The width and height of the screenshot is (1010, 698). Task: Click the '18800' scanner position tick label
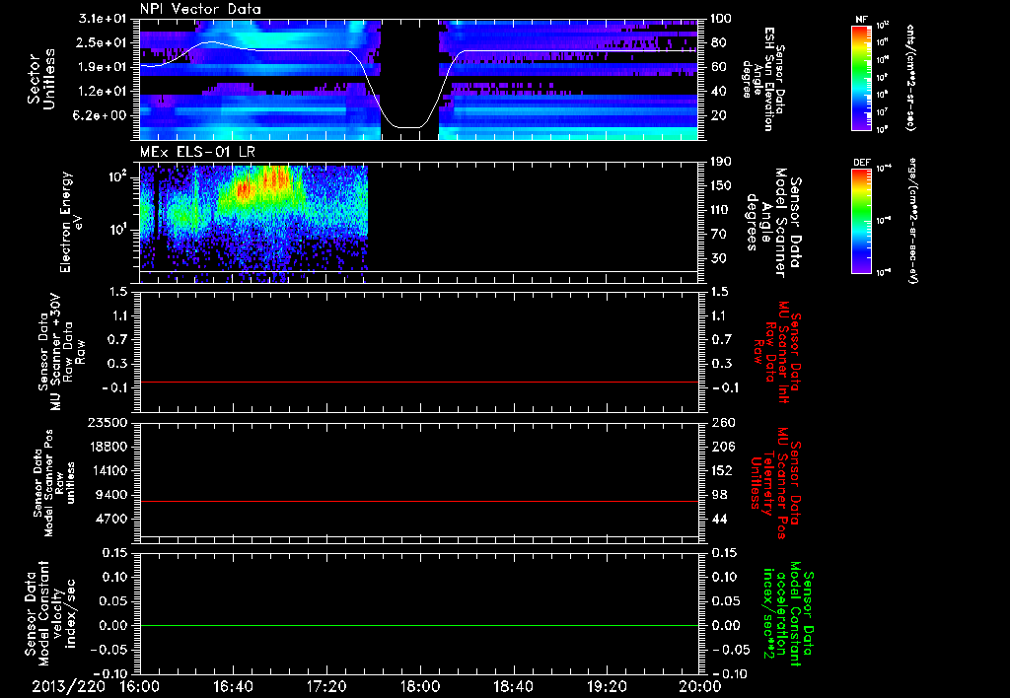coord(108,447)
